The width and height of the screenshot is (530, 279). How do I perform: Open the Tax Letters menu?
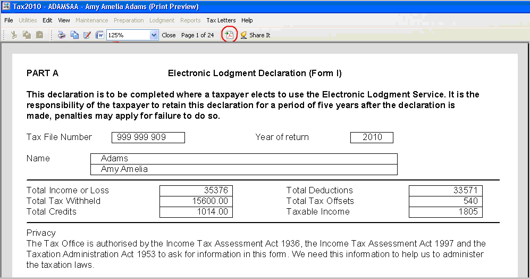click(221, 20)
